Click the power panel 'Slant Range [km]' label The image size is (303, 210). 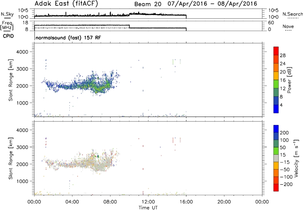(11, 80)
